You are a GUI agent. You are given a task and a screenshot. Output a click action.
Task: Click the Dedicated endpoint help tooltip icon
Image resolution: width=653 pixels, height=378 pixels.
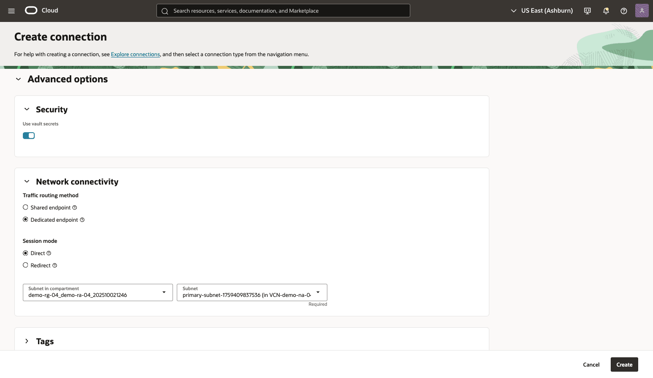[x=82, y=220]
